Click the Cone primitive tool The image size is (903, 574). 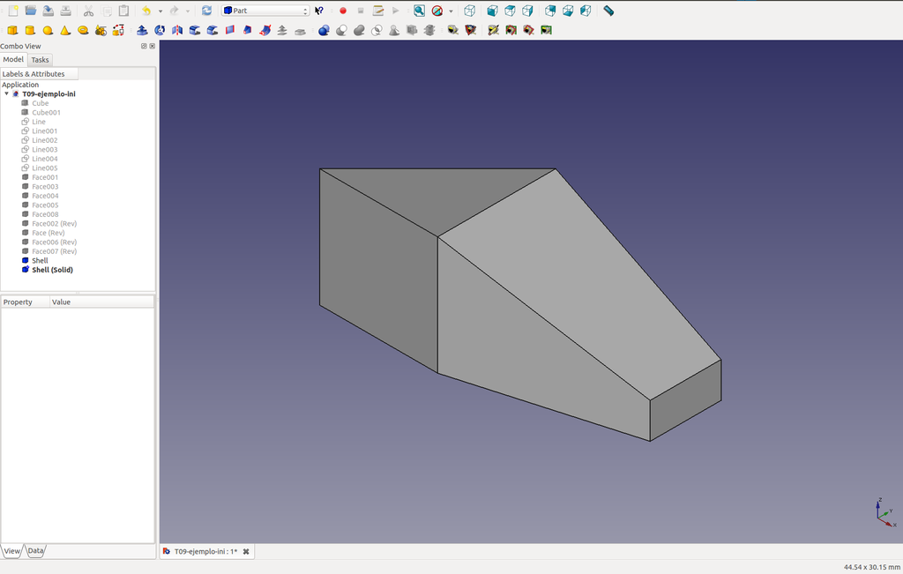(65, 30)
